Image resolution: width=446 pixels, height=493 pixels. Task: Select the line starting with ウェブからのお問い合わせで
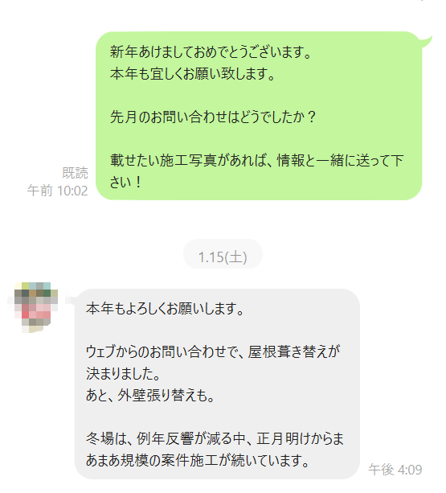(213, 351)
